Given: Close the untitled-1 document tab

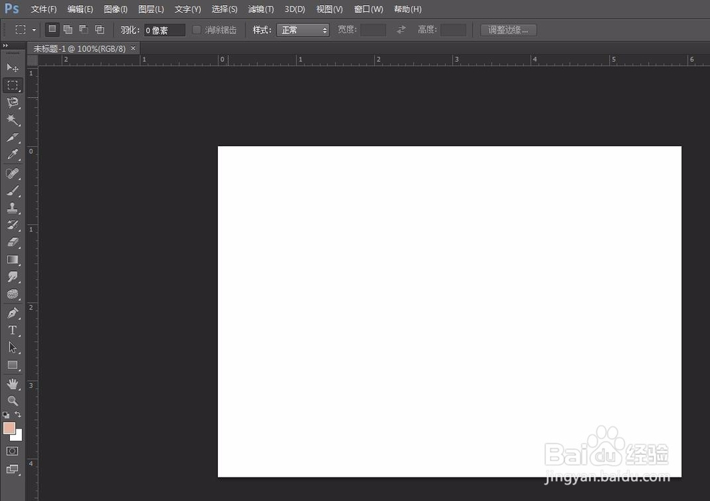Looking at the screenshot, I should (x=133, y=48).
